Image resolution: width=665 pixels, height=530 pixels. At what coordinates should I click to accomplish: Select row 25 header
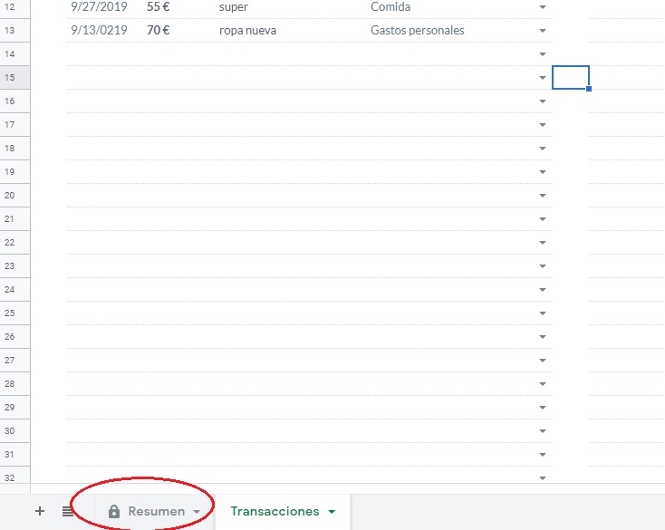10,313
